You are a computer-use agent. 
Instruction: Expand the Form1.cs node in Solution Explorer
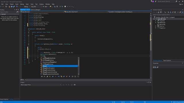156,26
